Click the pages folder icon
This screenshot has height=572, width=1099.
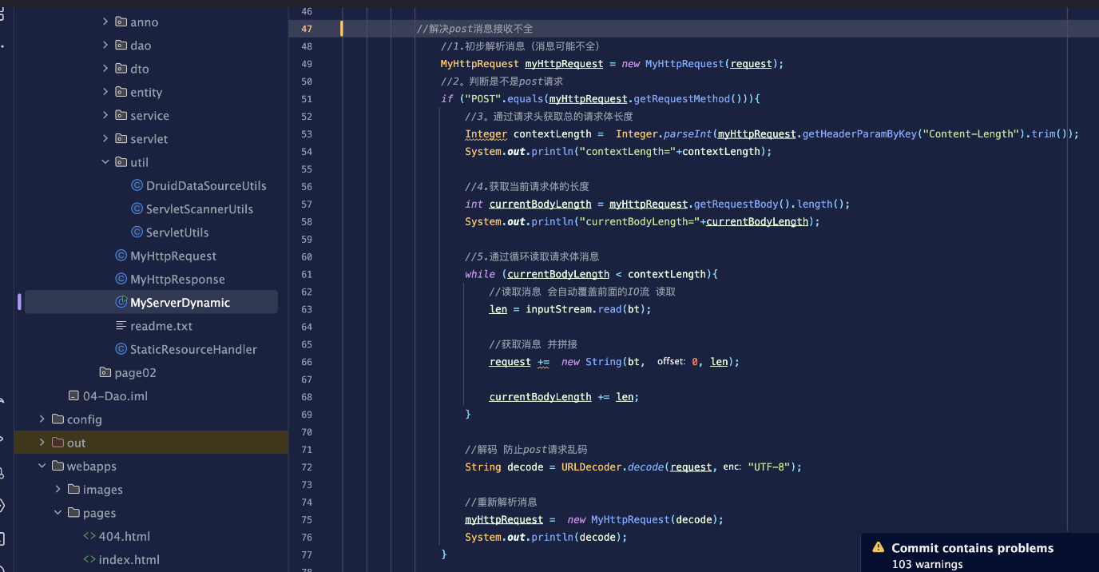point(73,513)
